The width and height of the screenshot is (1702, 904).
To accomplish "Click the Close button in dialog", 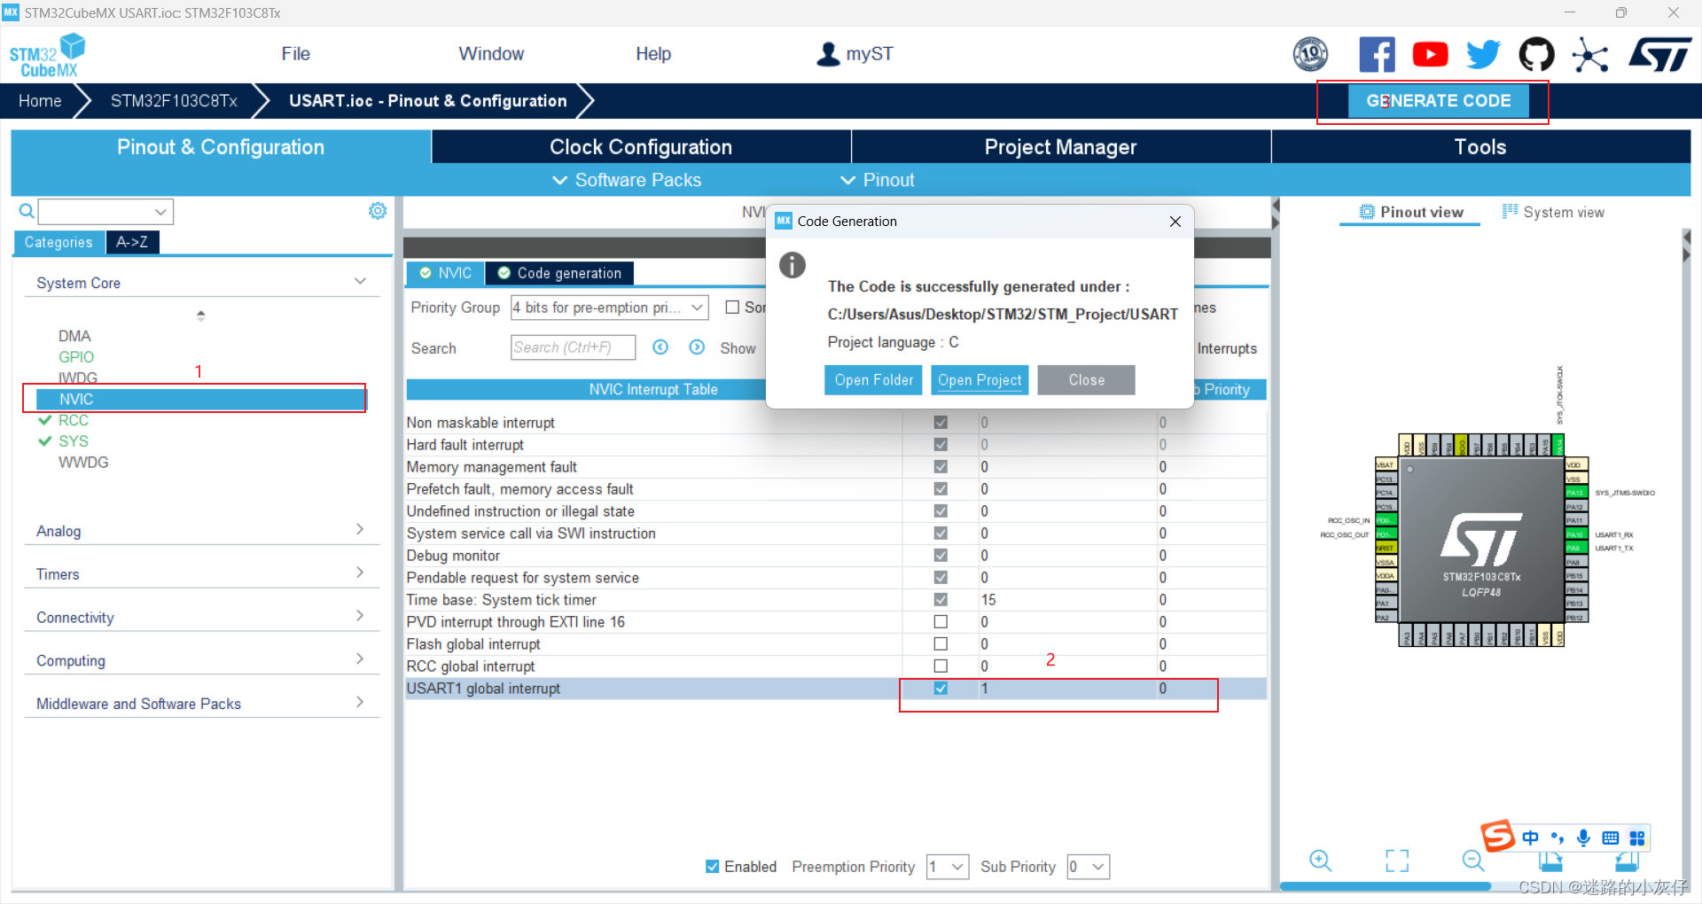I will (1086, 380).
